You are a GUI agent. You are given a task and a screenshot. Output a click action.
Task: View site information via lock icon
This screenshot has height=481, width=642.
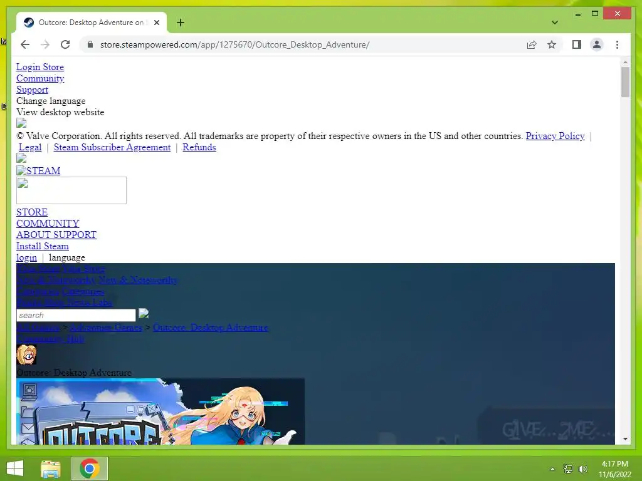[x=90, y=44]
